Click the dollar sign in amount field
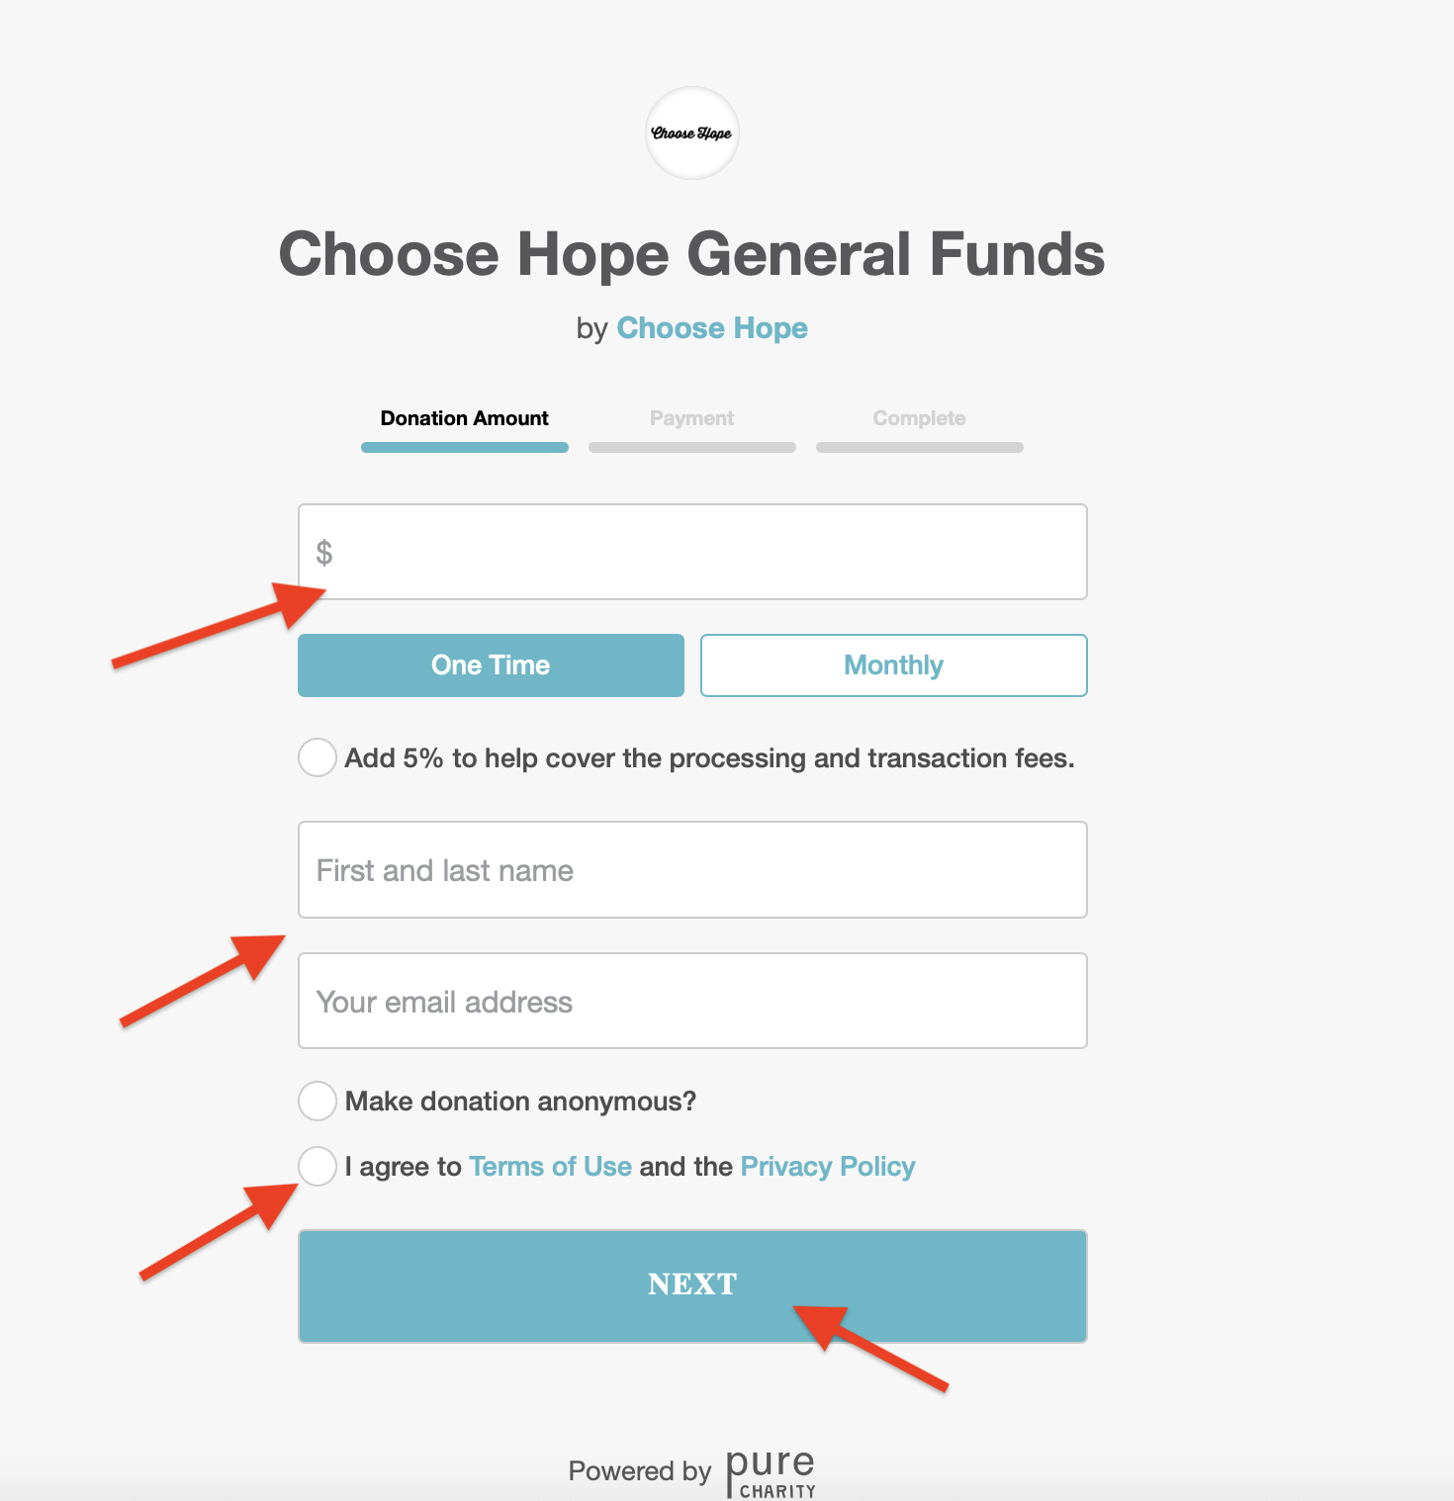 tap(324, 553)
